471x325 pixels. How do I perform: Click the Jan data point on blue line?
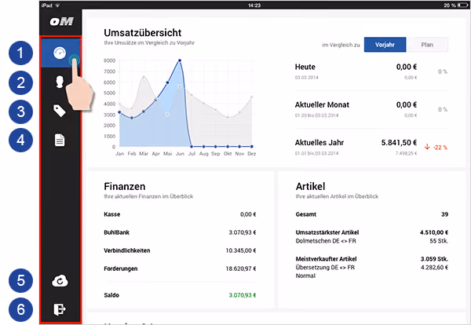(119, 112)
